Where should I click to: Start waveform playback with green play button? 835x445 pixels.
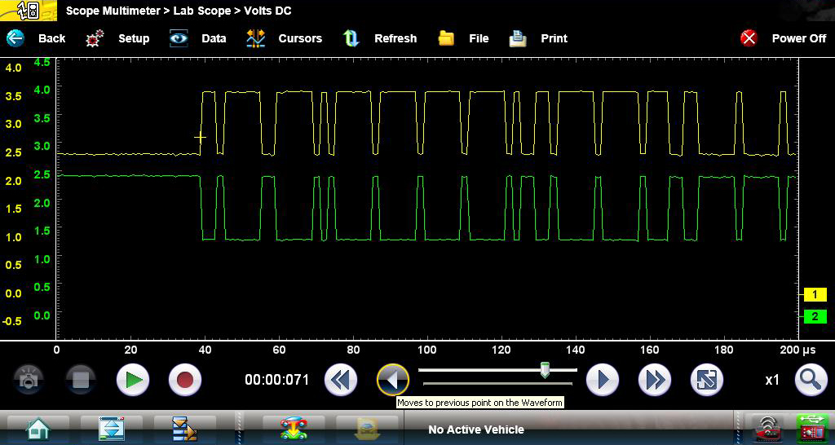[132, 380]
